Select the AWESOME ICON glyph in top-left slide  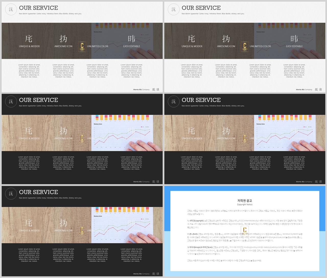(x=63, y=39)
